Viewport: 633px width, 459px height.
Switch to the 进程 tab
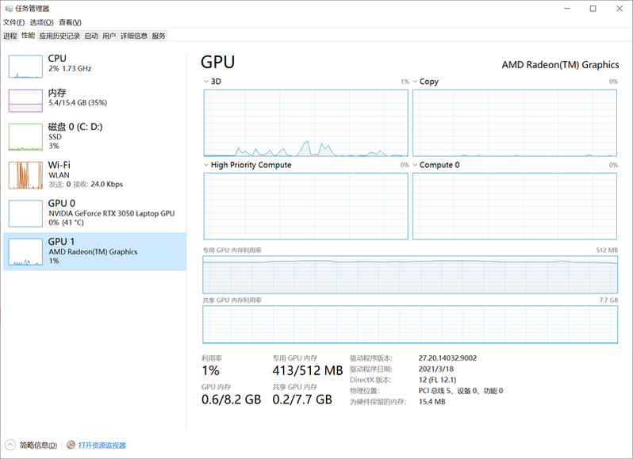point(10,36)
